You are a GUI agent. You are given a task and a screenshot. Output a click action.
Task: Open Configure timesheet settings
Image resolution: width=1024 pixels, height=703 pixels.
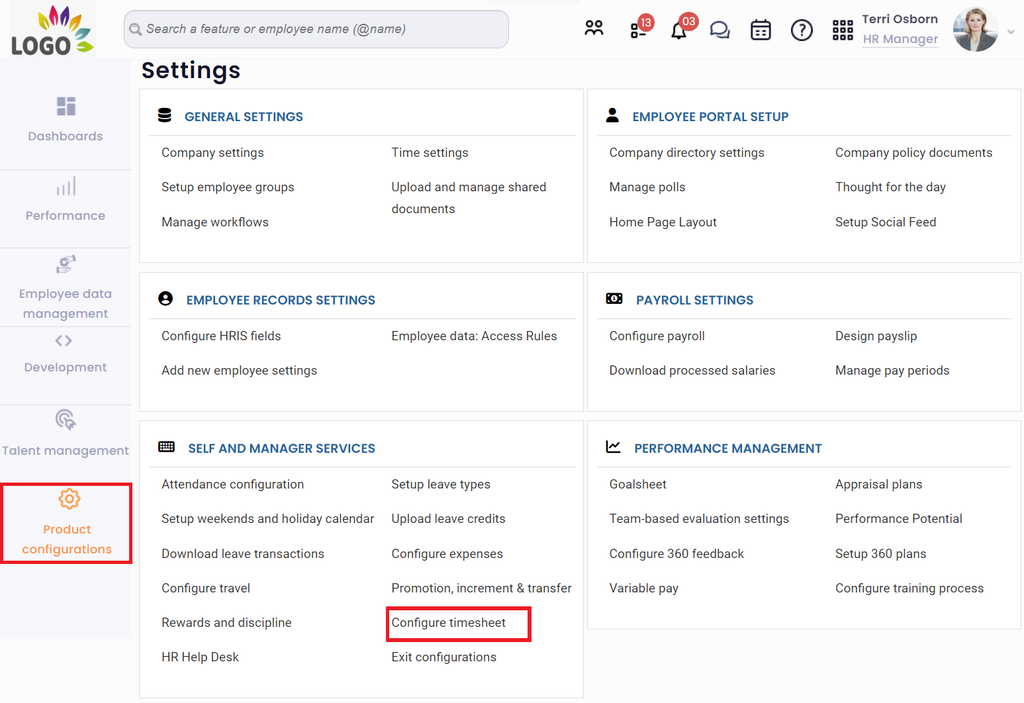pyautogui.click(x=448, y=622)
